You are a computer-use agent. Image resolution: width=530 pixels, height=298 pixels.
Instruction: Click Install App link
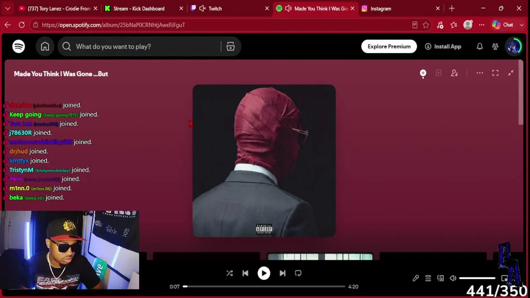click(x=443, y=46)
